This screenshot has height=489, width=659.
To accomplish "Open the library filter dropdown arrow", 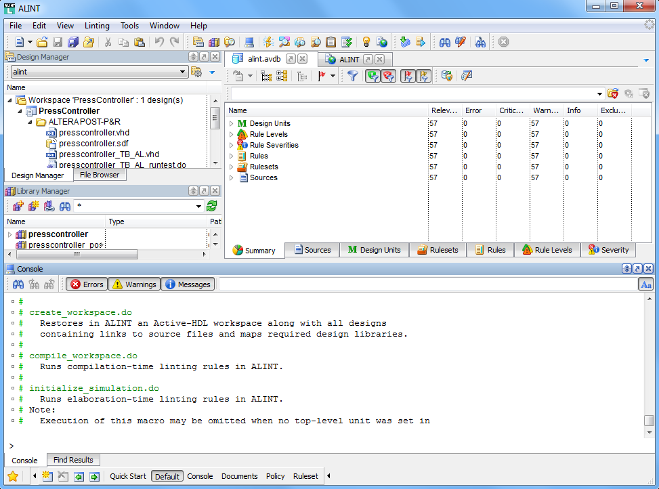I will click(x=199, y=207).
